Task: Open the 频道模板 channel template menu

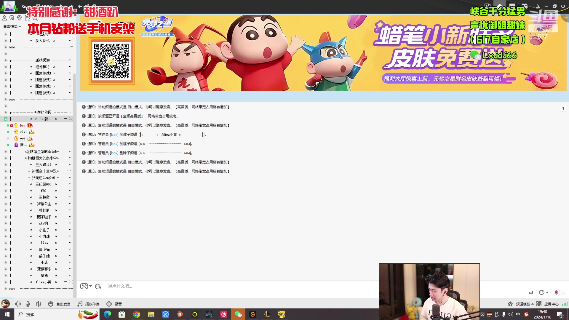Action: (521, 304)
